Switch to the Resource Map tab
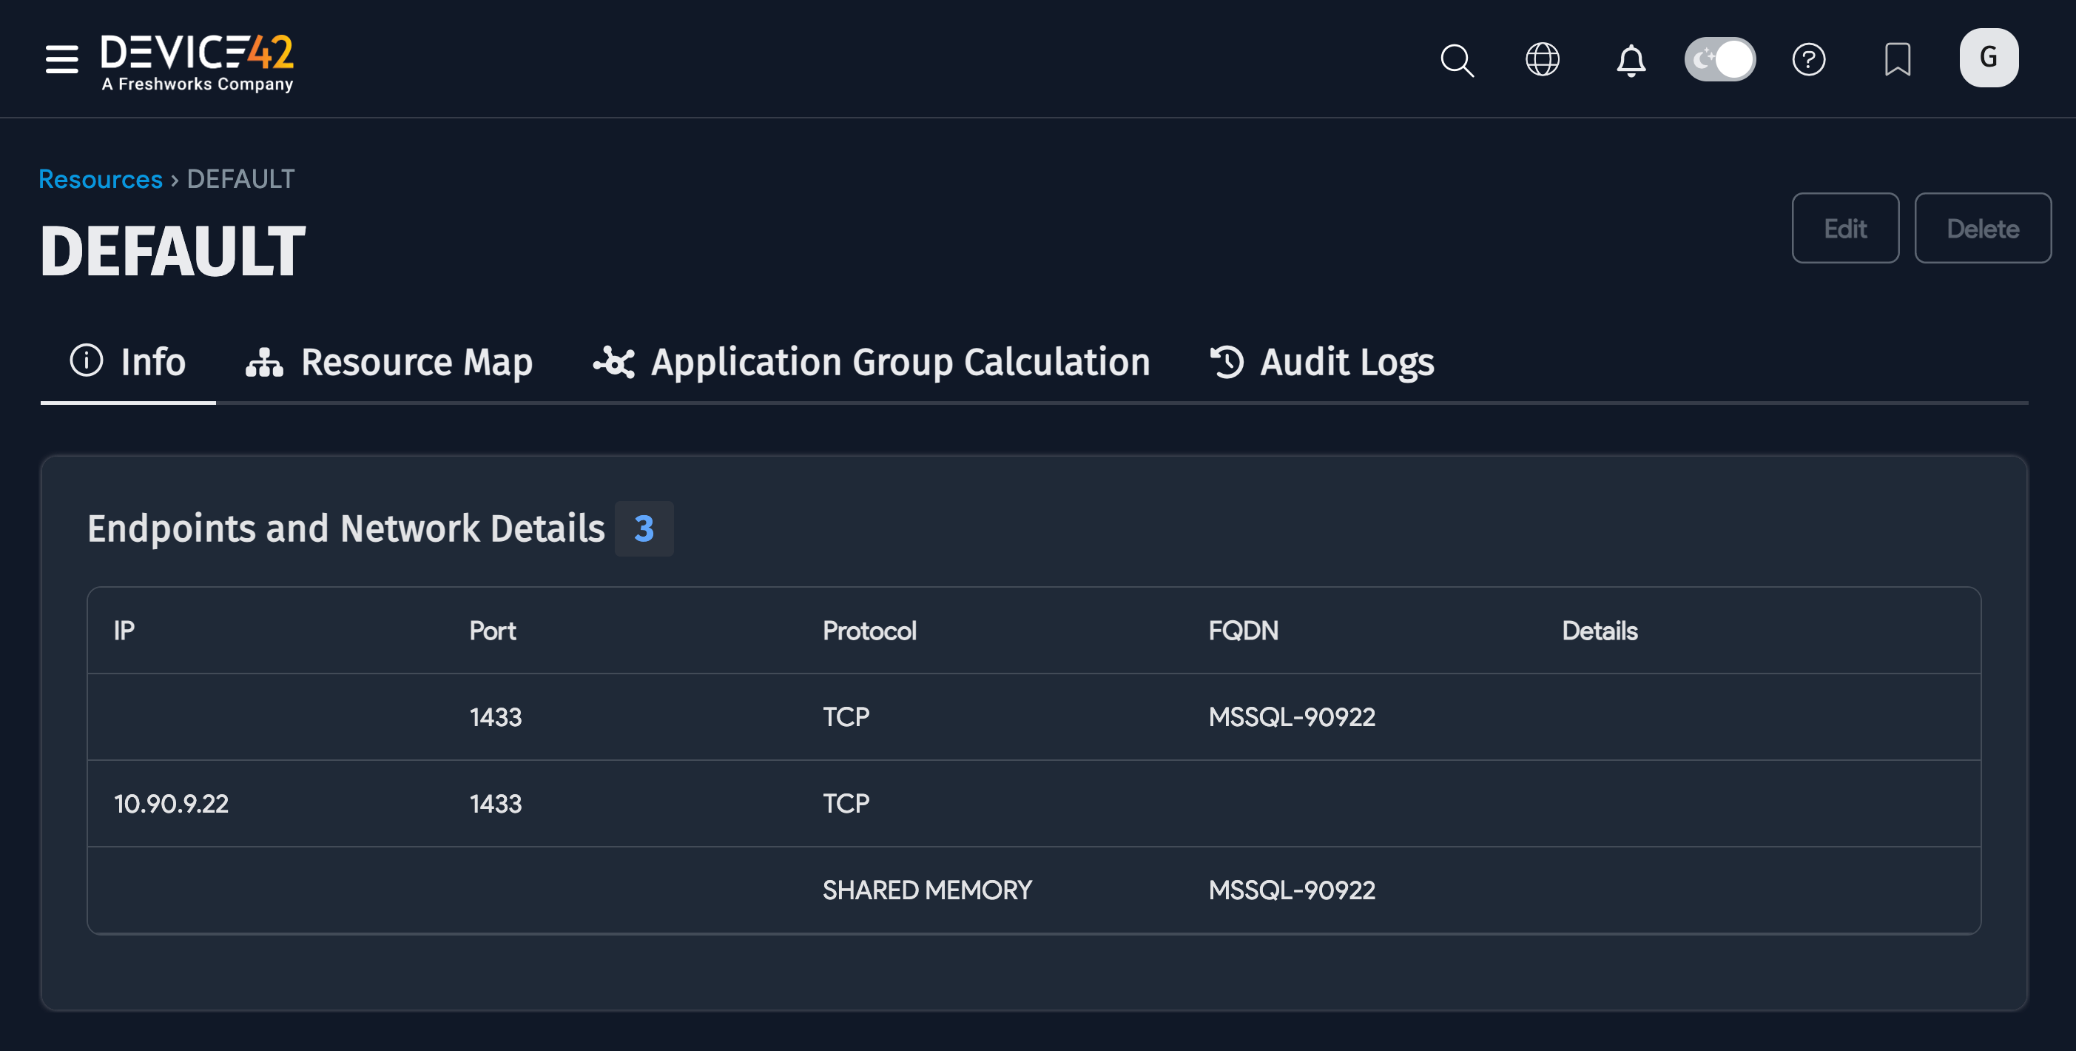Image resolution: width=2076 pixels, height=1051 pixels. (416, 363)
